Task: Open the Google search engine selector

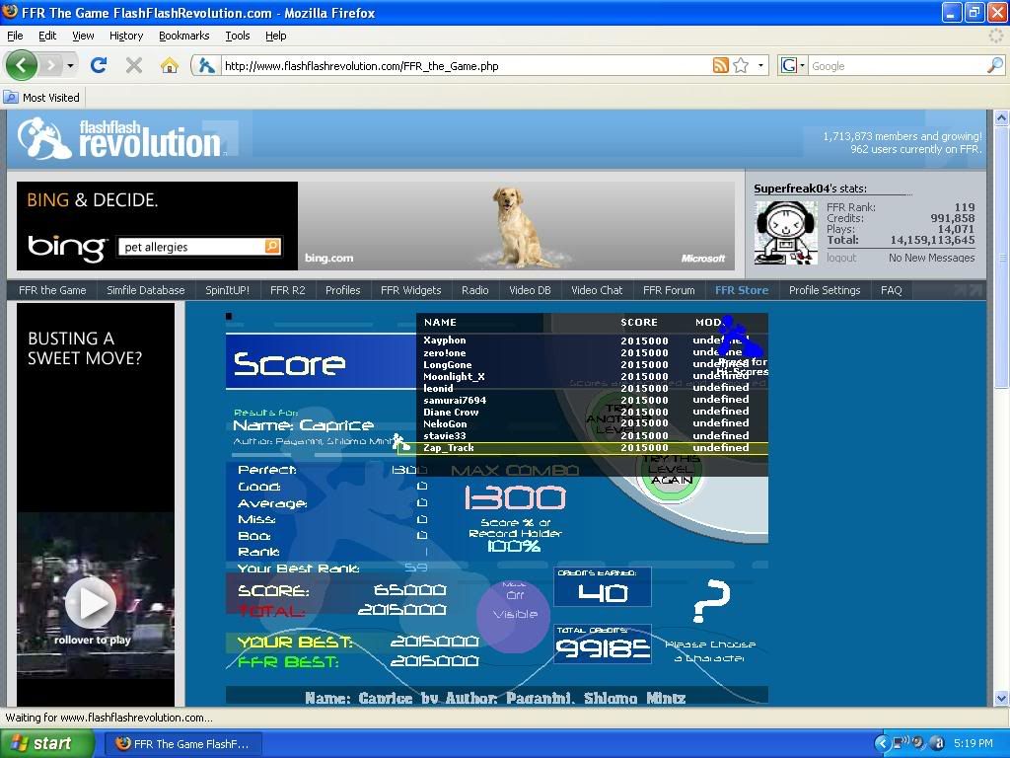Action: point(792,66)
